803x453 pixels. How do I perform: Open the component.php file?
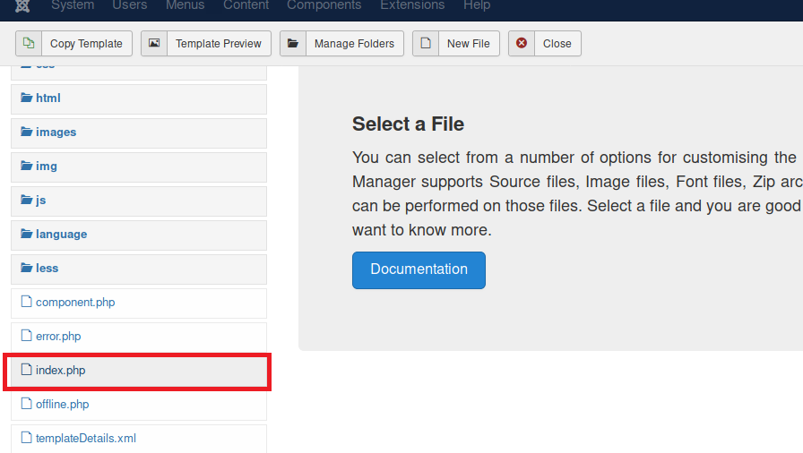75,303
